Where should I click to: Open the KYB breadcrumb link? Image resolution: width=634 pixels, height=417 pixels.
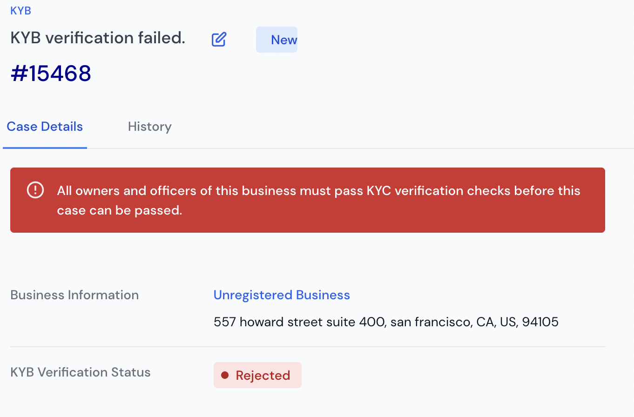point(21,11)
